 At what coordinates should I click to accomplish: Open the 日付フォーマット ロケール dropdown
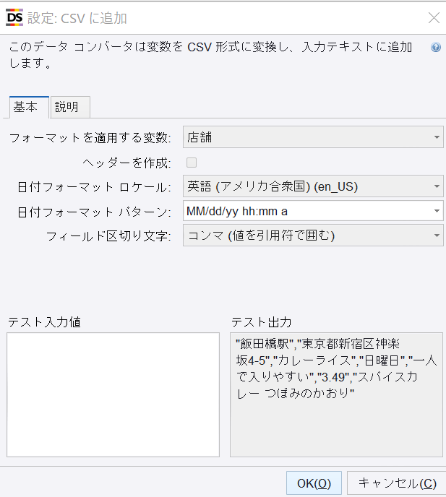[x=313, y=186]
